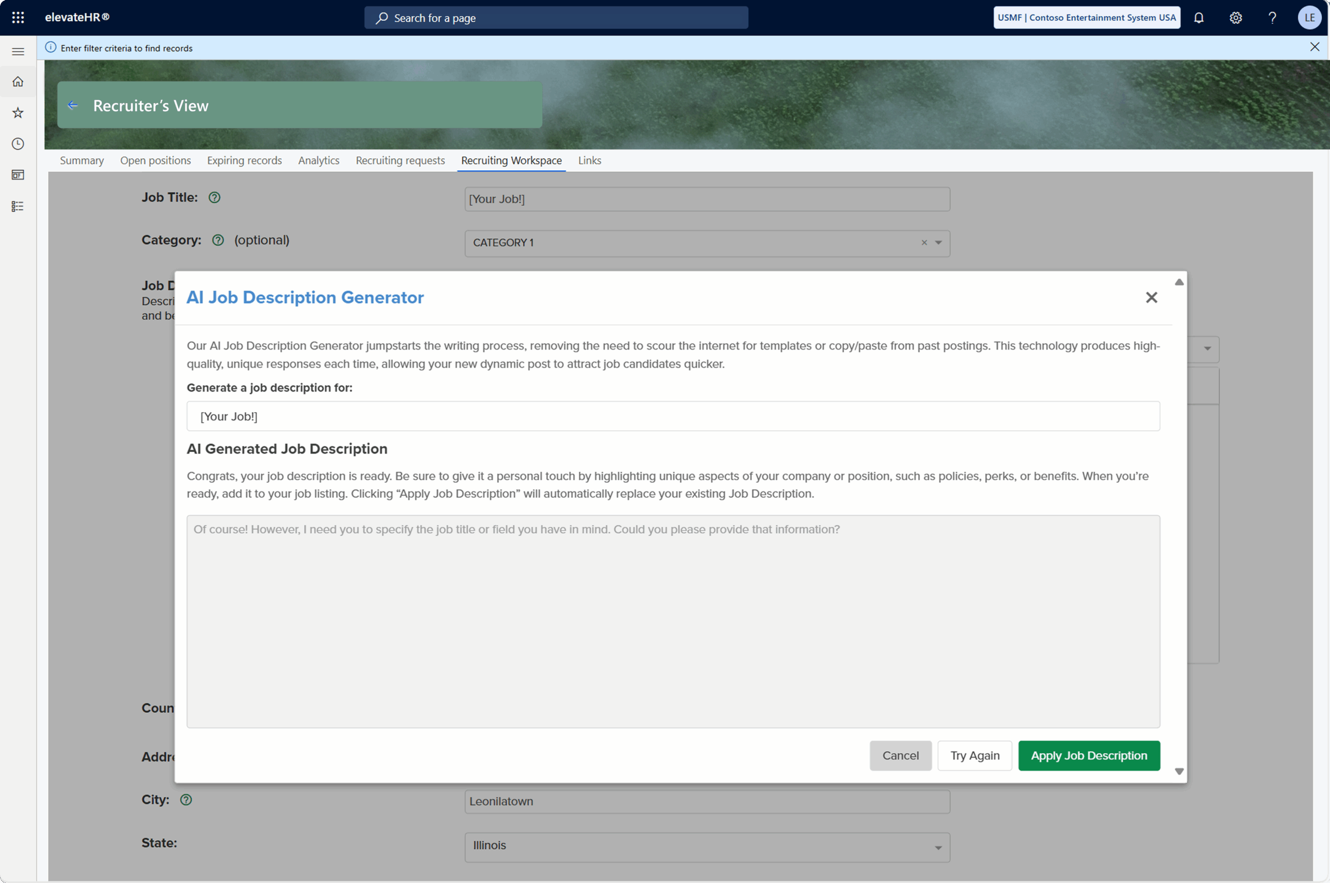Open the app launcher waffle menu
Screen dimensions: 1330x883
pyautogui.click(x=18, y=18)
